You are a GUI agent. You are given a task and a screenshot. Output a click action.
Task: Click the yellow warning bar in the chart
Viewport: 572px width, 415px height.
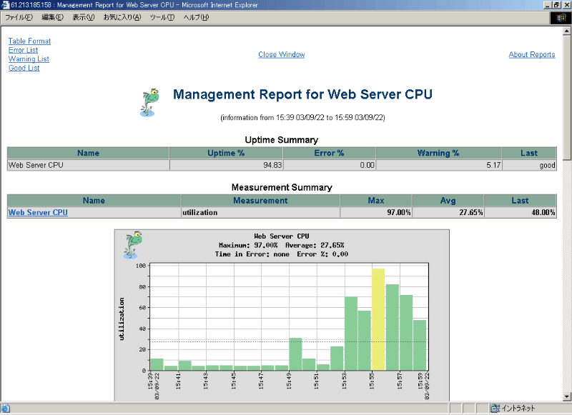[x=378, y=319]
